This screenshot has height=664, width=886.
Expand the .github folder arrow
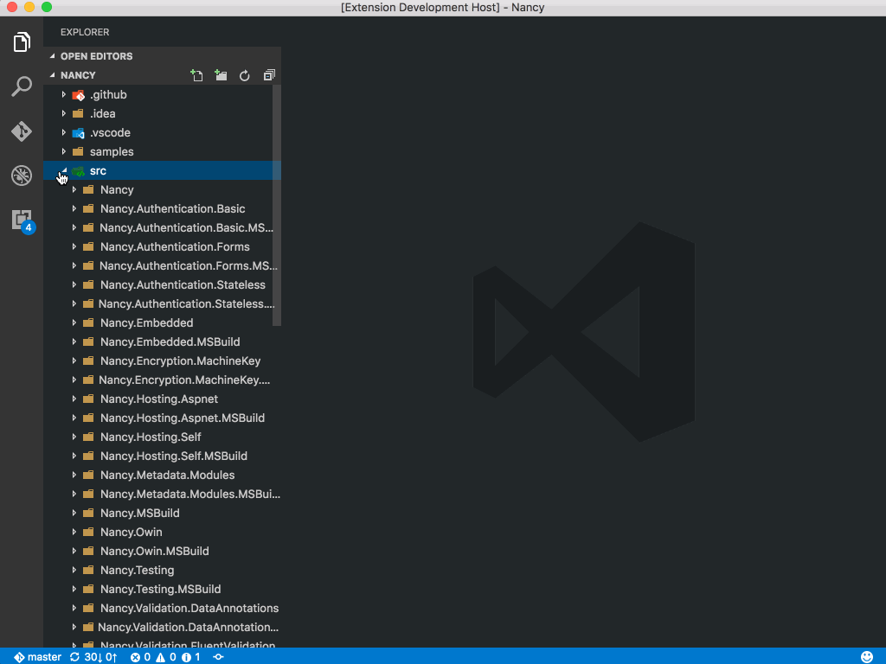[x=64, y=95]
